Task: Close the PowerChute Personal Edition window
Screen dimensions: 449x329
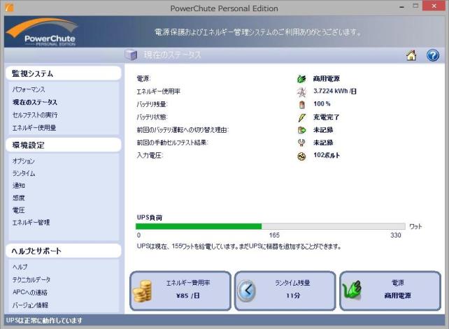Action: (x=434, y=6)
